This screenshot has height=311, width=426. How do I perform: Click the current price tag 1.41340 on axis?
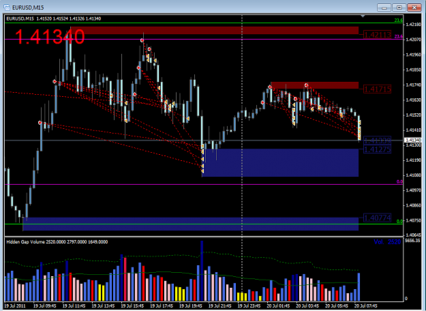[412, 140]
